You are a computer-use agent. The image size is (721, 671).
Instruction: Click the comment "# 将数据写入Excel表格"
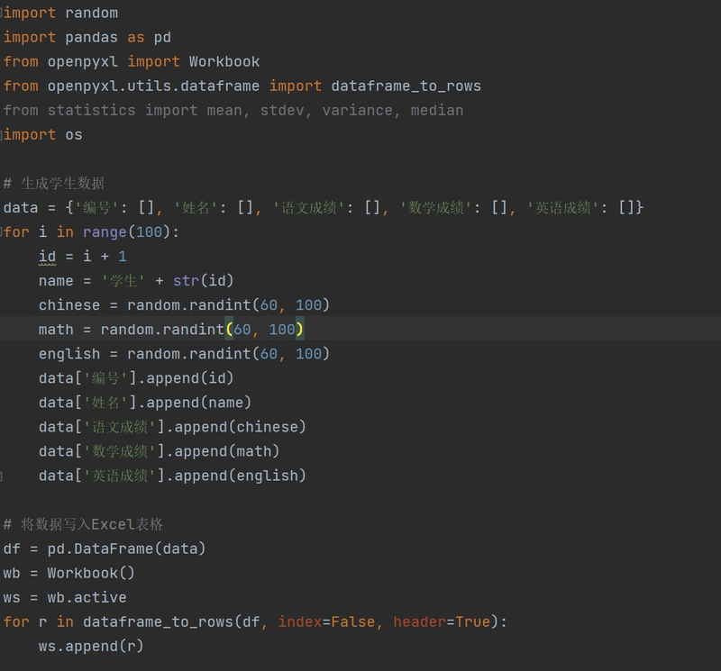pos(83,524)
